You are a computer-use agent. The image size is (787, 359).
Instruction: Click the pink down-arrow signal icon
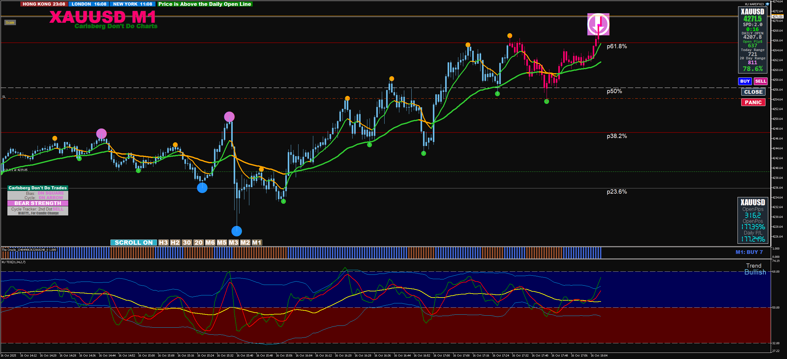[598, 24]
